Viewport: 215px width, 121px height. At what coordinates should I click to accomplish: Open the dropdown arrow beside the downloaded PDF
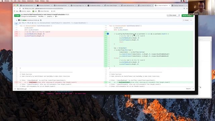click(30, 89)
